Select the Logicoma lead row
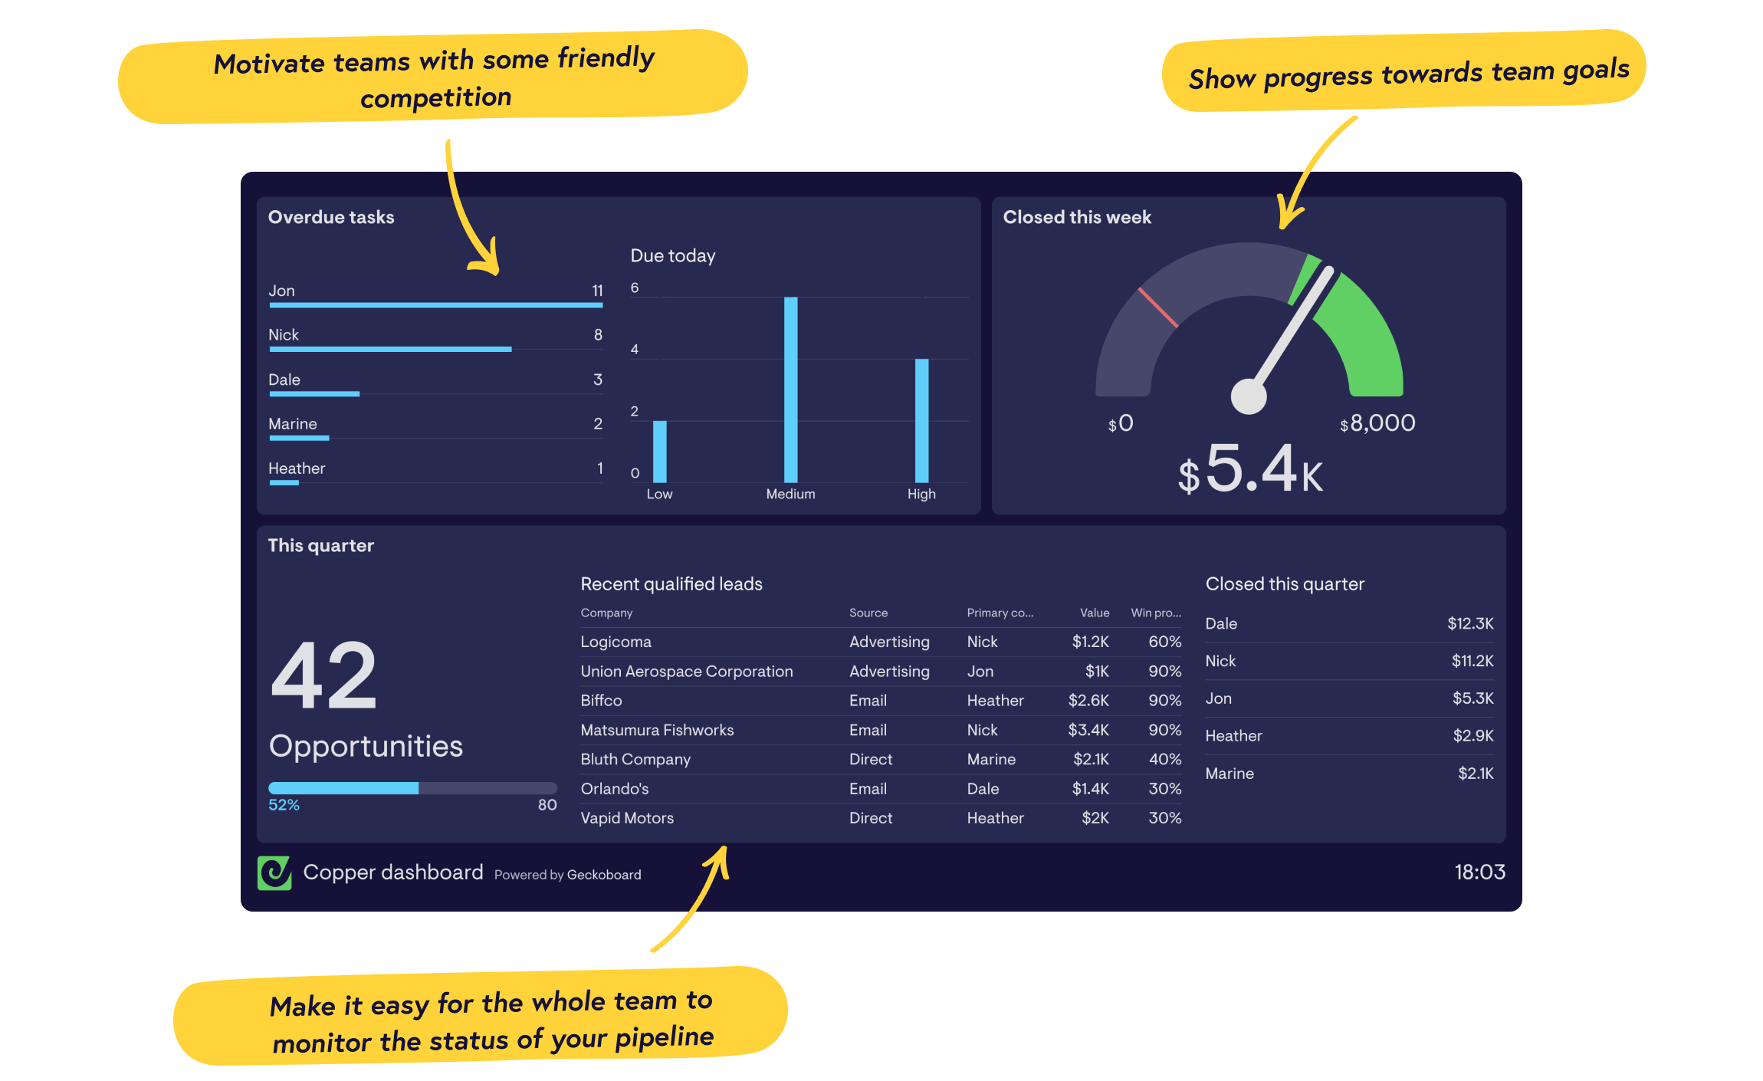 coord(881,642)
